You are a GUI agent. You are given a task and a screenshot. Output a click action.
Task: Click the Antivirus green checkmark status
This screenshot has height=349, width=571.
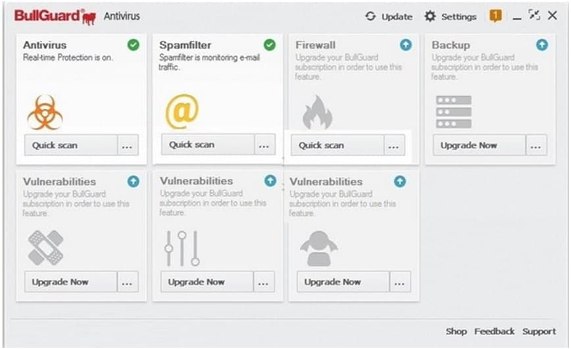click(134, 45)
